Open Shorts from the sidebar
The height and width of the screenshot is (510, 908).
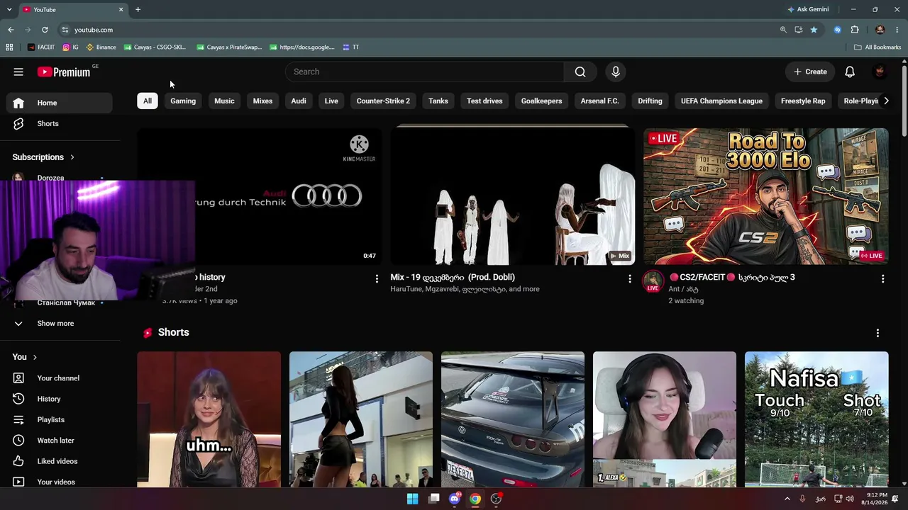tap(60, 123)
